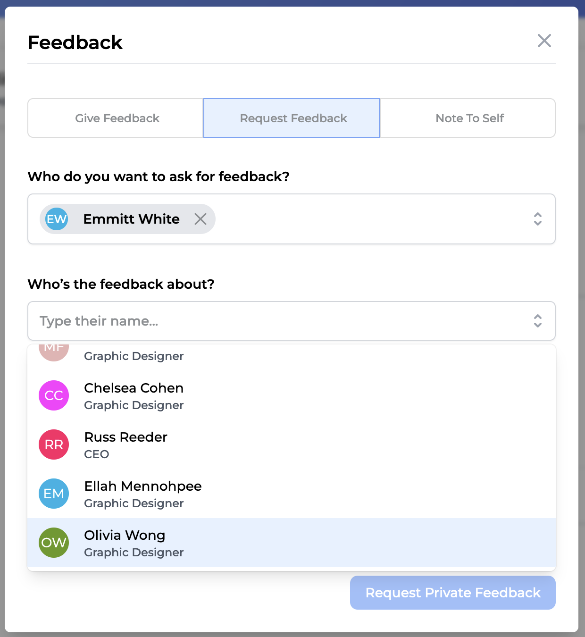Focus the 'Type their name...' field
Viewport: 585px width, 637px height.
pyautogui.click(x=274, y=321)
